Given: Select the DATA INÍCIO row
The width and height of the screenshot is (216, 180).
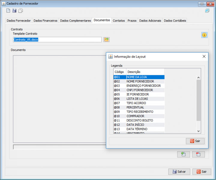Looking at the screenshot, I should tap(139, 125).
